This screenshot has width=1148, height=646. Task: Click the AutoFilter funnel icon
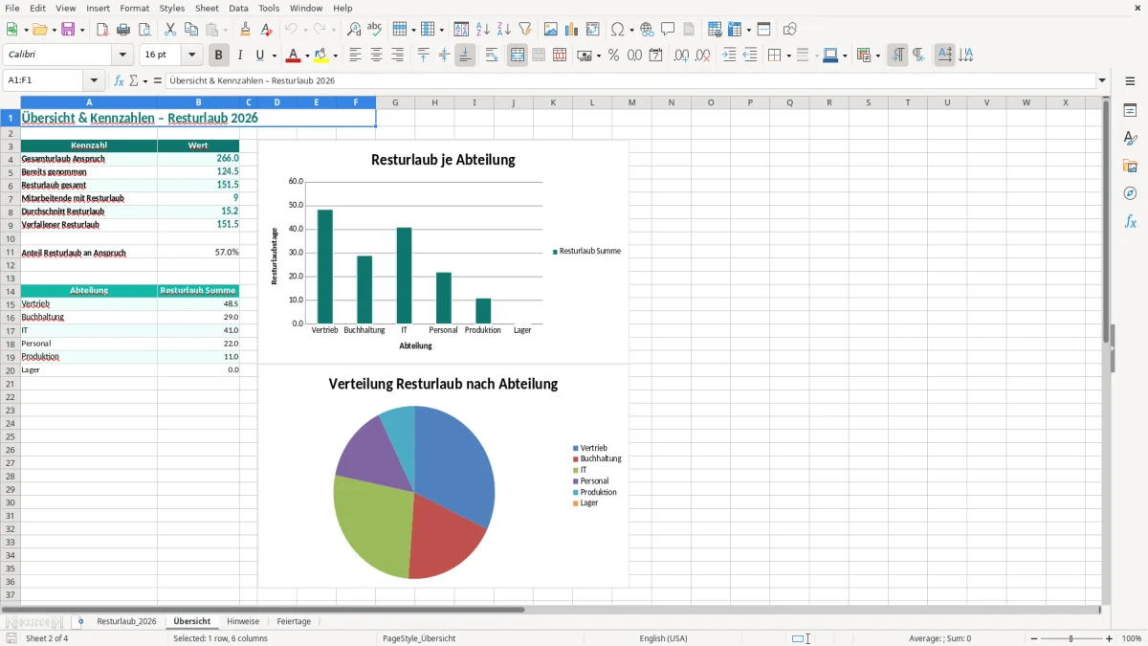(x=525, y=30)
